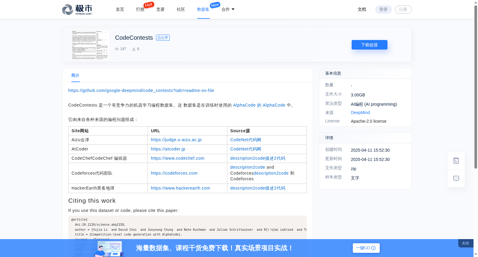Screen dimensions: 478x257
Task: Click the Apache-2.0 license value
Action: coord(369,121)
